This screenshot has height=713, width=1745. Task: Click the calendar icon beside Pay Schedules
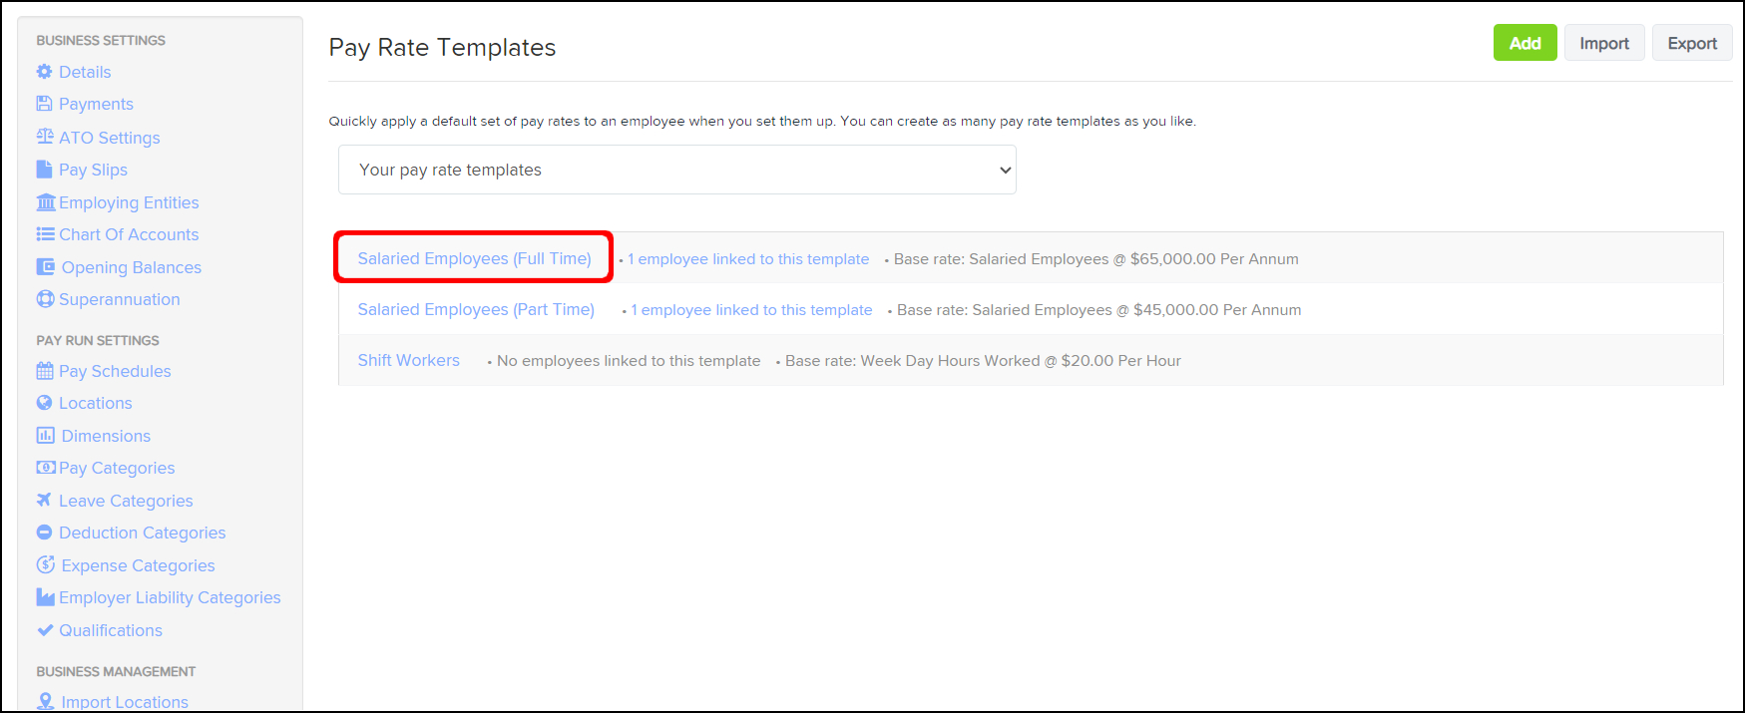tap(45, 371)
